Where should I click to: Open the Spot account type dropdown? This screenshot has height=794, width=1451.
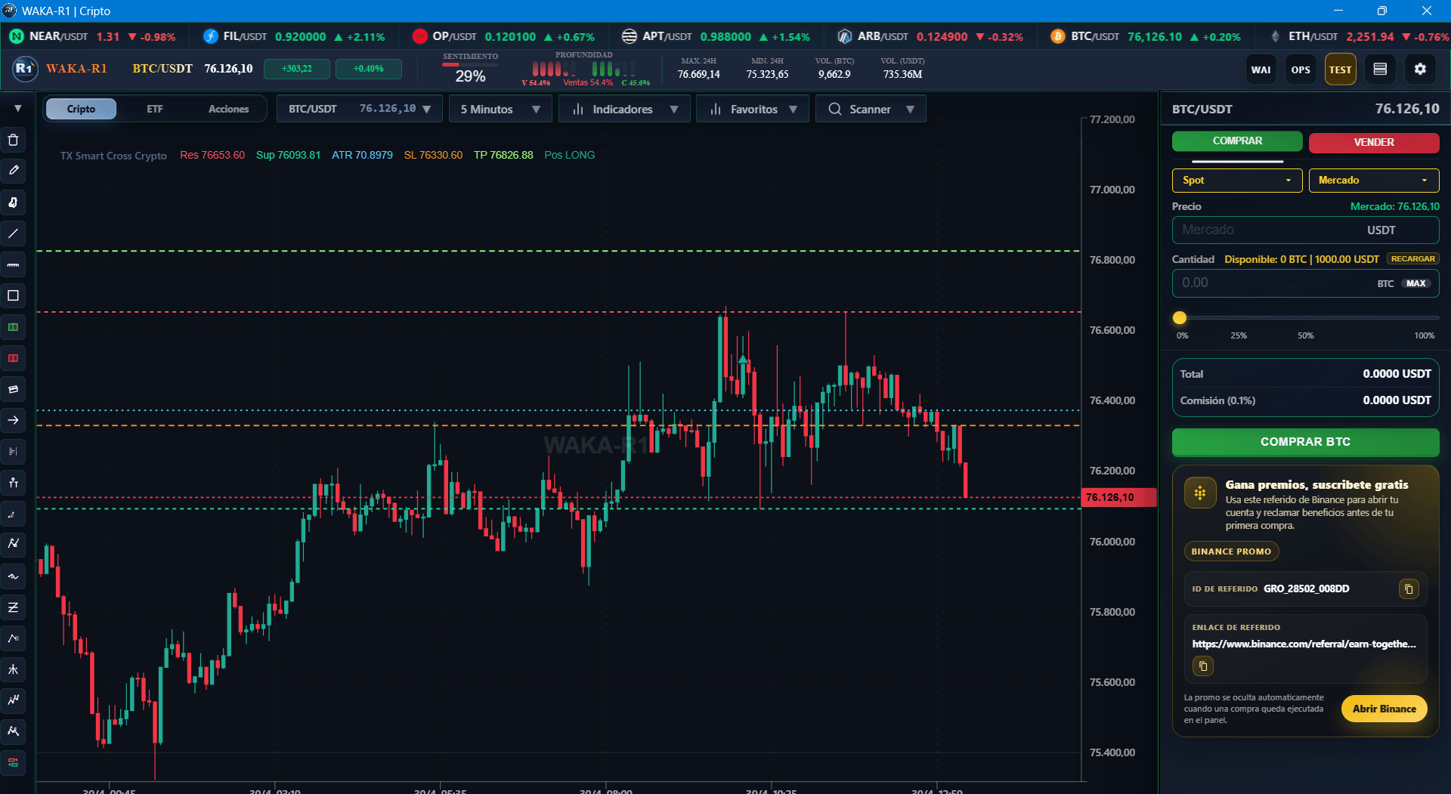coord(1237,180)
